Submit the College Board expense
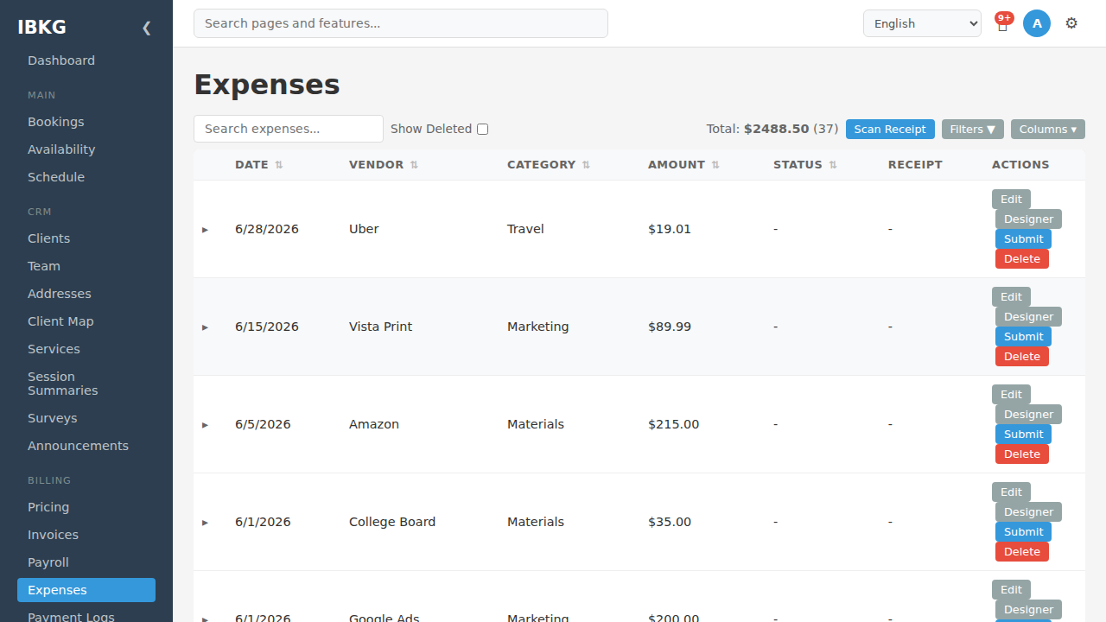The width and height of the screenshot is (1106, 622). click(1023, 532)
